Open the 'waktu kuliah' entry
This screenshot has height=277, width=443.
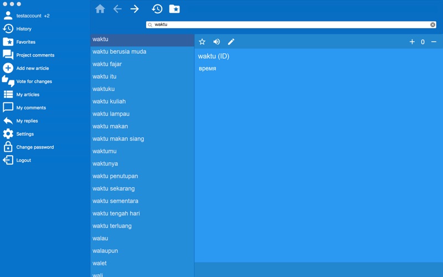tap(142, 101)
